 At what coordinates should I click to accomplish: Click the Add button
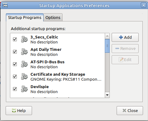(x=125, y=37)
